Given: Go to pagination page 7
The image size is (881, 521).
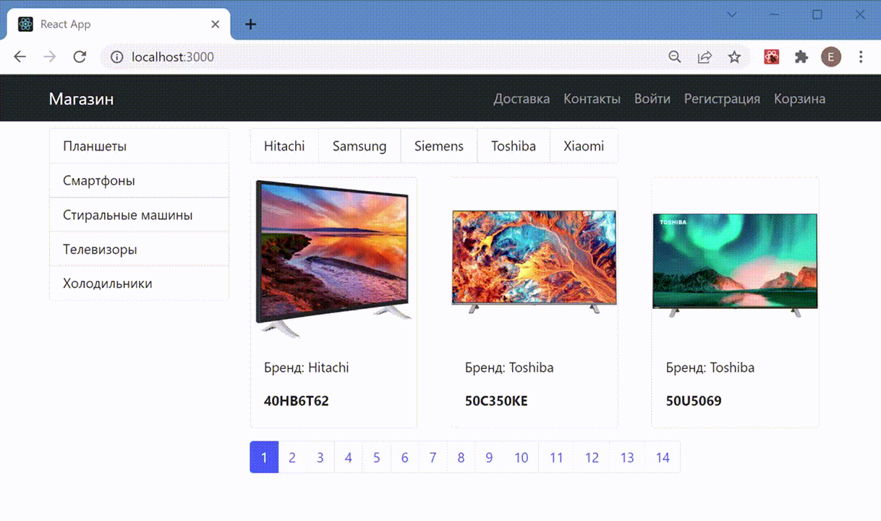Looking at the screenshot, I should (x=433, y=457).
